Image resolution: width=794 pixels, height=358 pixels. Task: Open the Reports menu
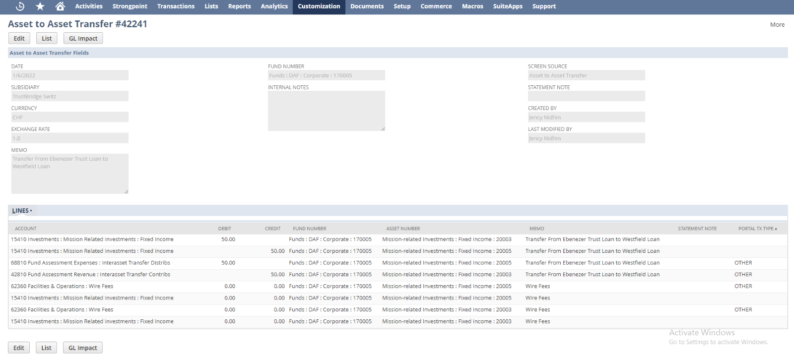[239, 6]
